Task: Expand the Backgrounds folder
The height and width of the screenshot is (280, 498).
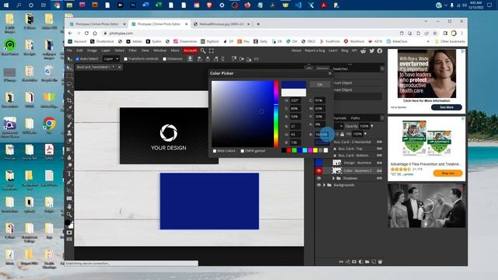Action: tap(324, 185)
